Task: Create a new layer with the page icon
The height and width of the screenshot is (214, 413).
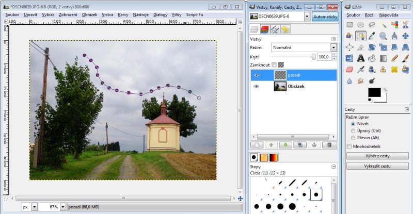Action: [257, 145]
